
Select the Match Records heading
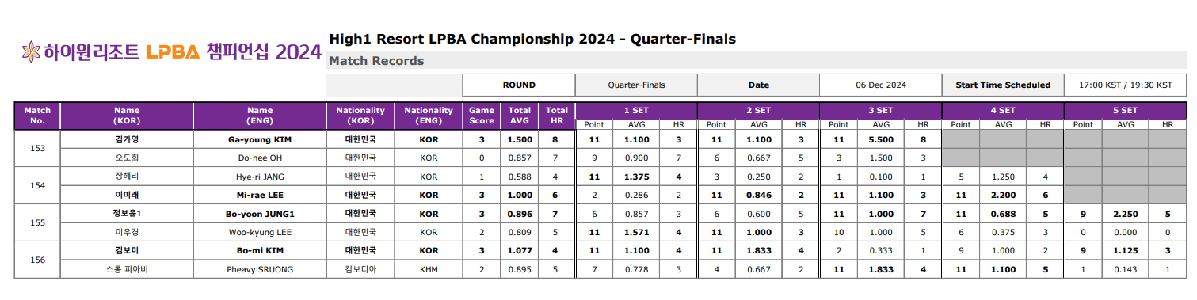[x=376, y=61]
